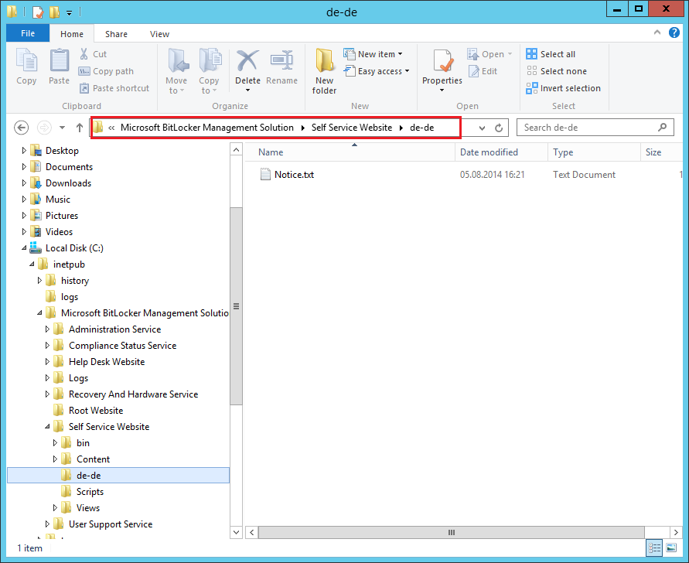Expand the Desktop tree node
The height and width of the screenshot is (563, 689).
click(x=24, y=151)
